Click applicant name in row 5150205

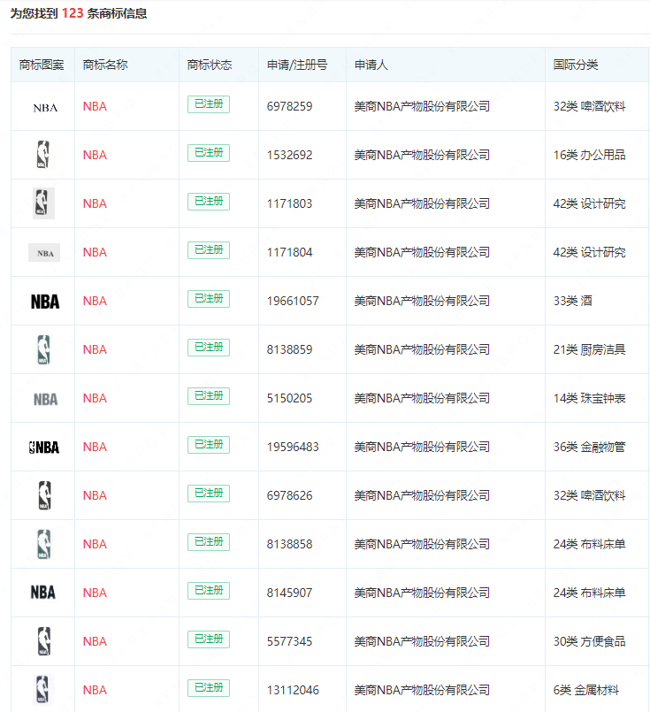point(422,398)
